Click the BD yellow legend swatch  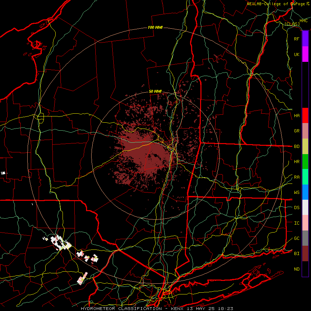305,146
